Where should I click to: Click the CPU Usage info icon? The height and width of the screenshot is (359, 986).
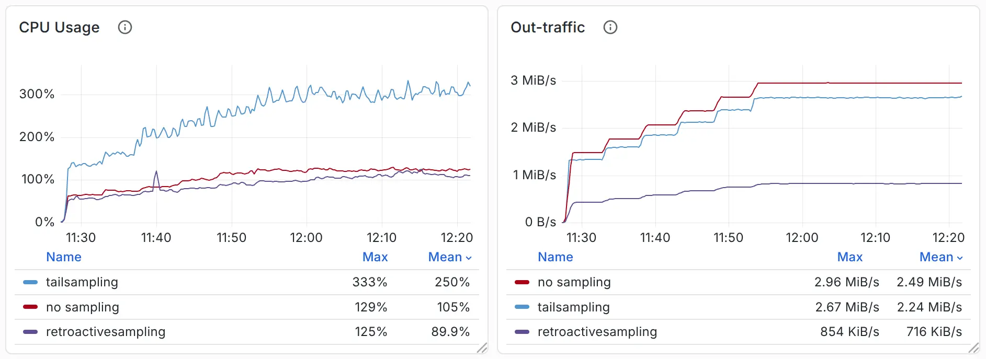pyautogui.click(x=125, y=27)
